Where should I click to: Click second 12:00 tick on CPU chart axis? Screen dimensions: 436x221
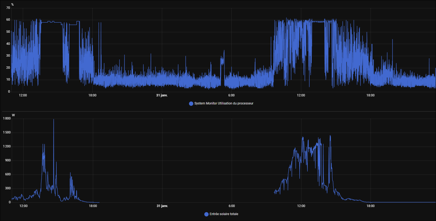[301, 95]
